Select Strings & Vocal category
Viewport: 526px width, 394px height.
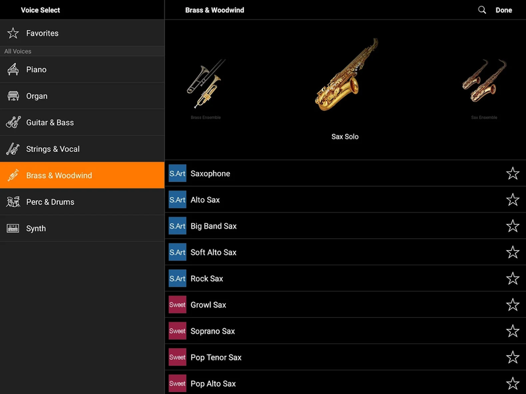[53, 149]
